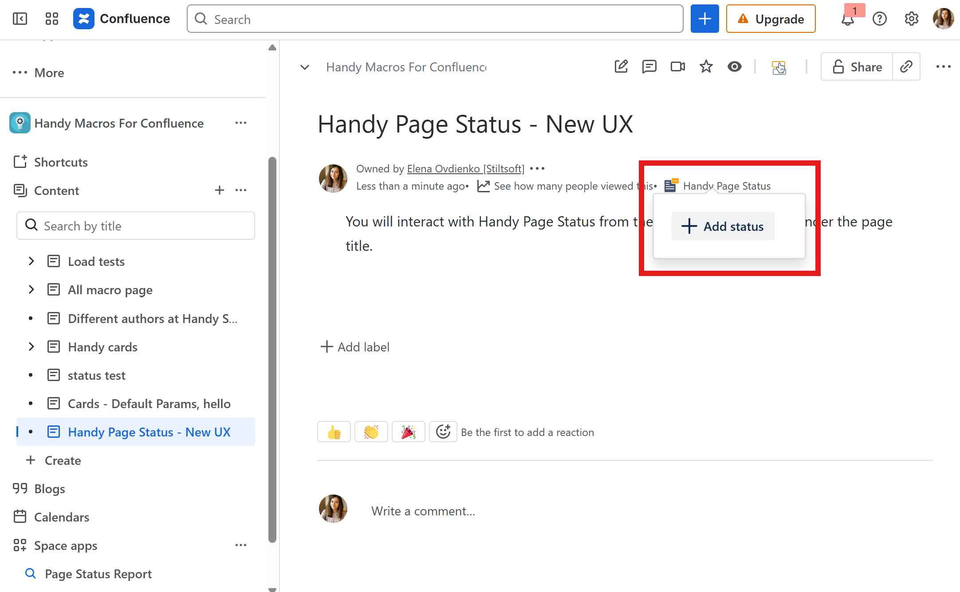Open the breadcrumb chevron dropdown
This screenshot has width=960, height=592.
(x=305, y=67)
